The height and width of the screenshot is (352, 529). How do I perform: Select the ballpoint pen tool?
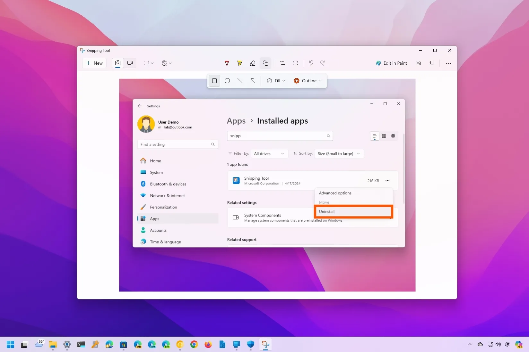[x=227, y=63]
